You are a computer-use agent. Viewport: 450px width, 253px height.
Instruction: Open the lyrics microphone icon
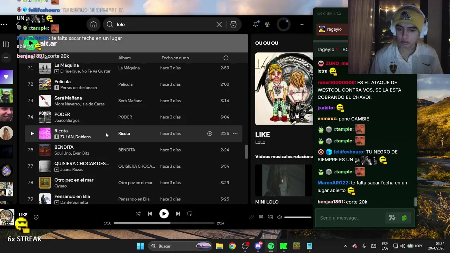pyautogui.click(x=251, y=217)
